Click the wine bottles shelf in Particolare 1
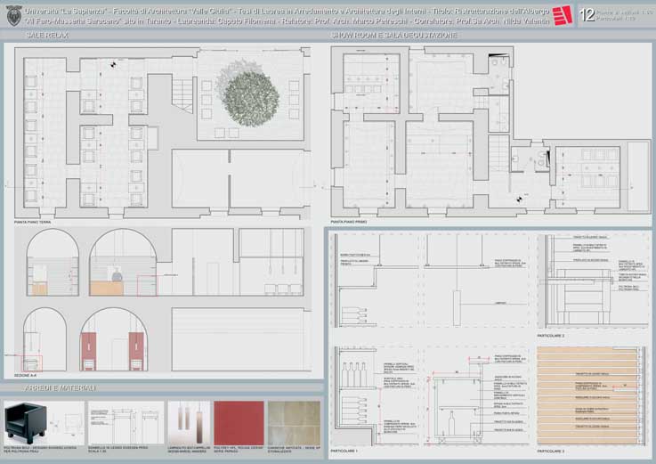656x464 pixels. coord(355,370)
